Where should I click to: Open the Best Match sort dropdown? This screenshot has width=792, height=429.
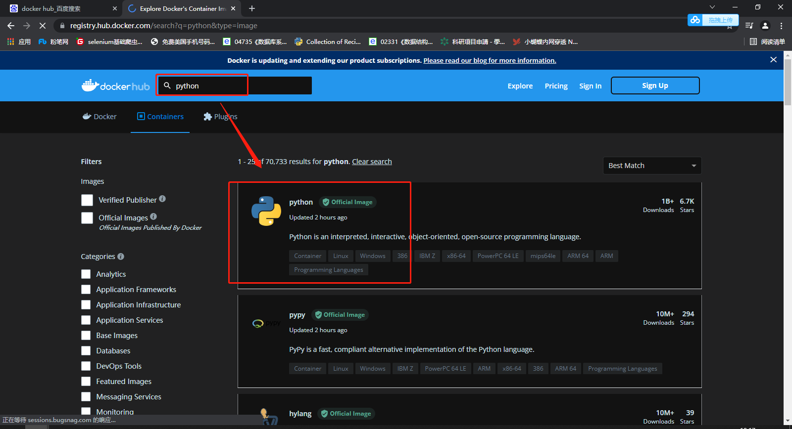pos(652,166)
